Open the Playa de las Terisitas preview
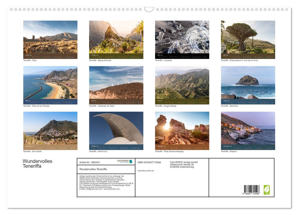This screenshot has height=215, width=298. tap(50, 85)
